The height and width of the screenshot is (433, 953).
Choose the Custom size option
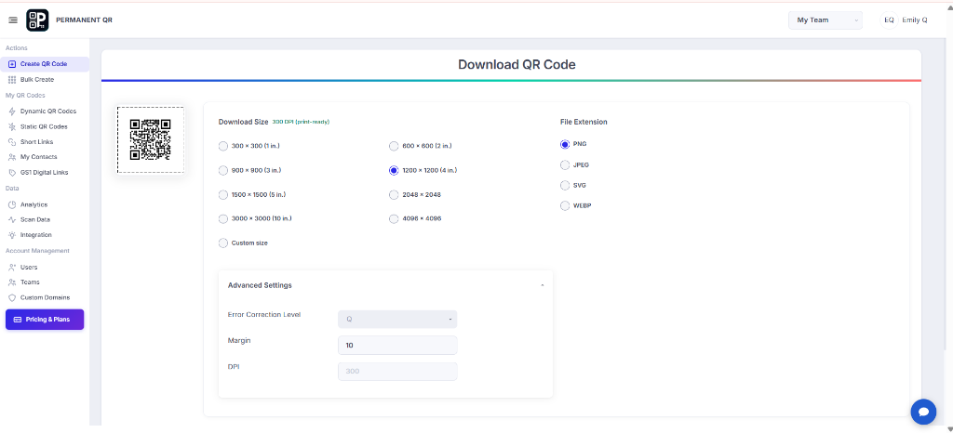click(x=223, y=243)
